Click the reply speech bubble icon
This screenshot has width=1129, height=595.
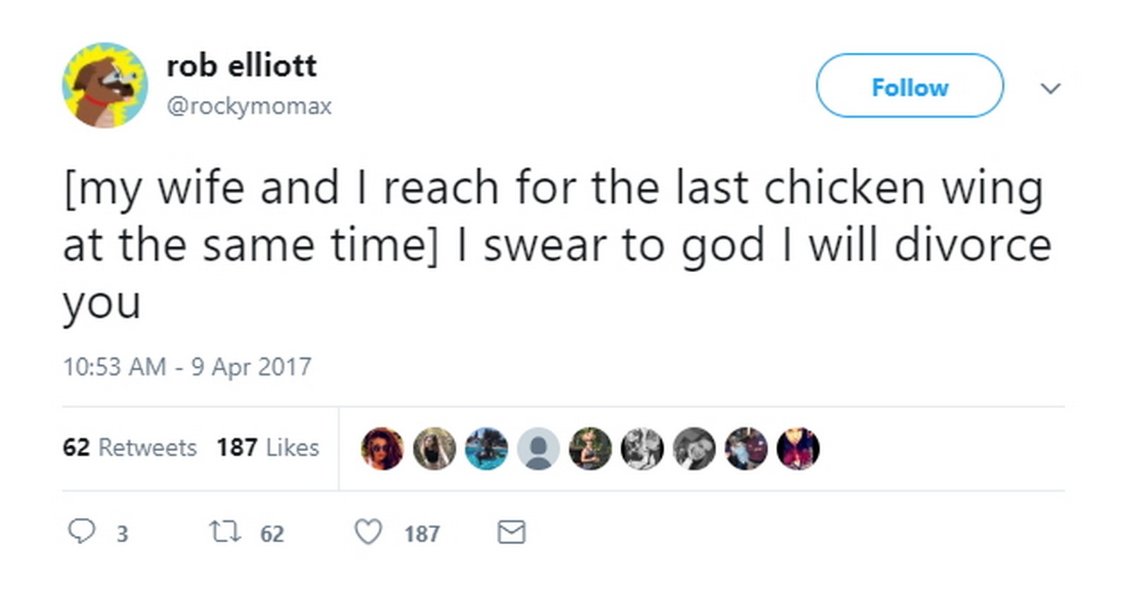point(81,531)
